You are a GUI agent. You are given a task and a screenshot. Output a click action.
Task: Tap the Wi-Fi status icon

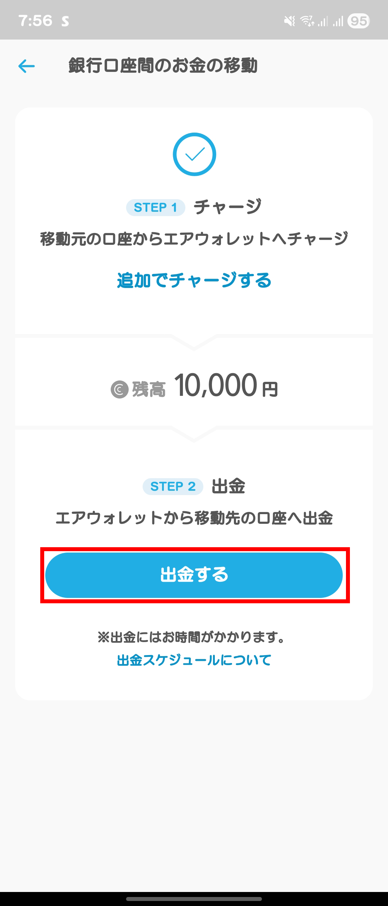tap(307, 21)
